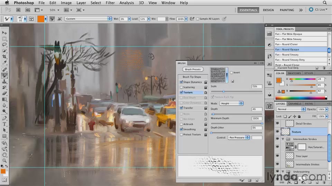Select the Rectangular Marquee tool
The image size is (332, 186).
(4, 39)
